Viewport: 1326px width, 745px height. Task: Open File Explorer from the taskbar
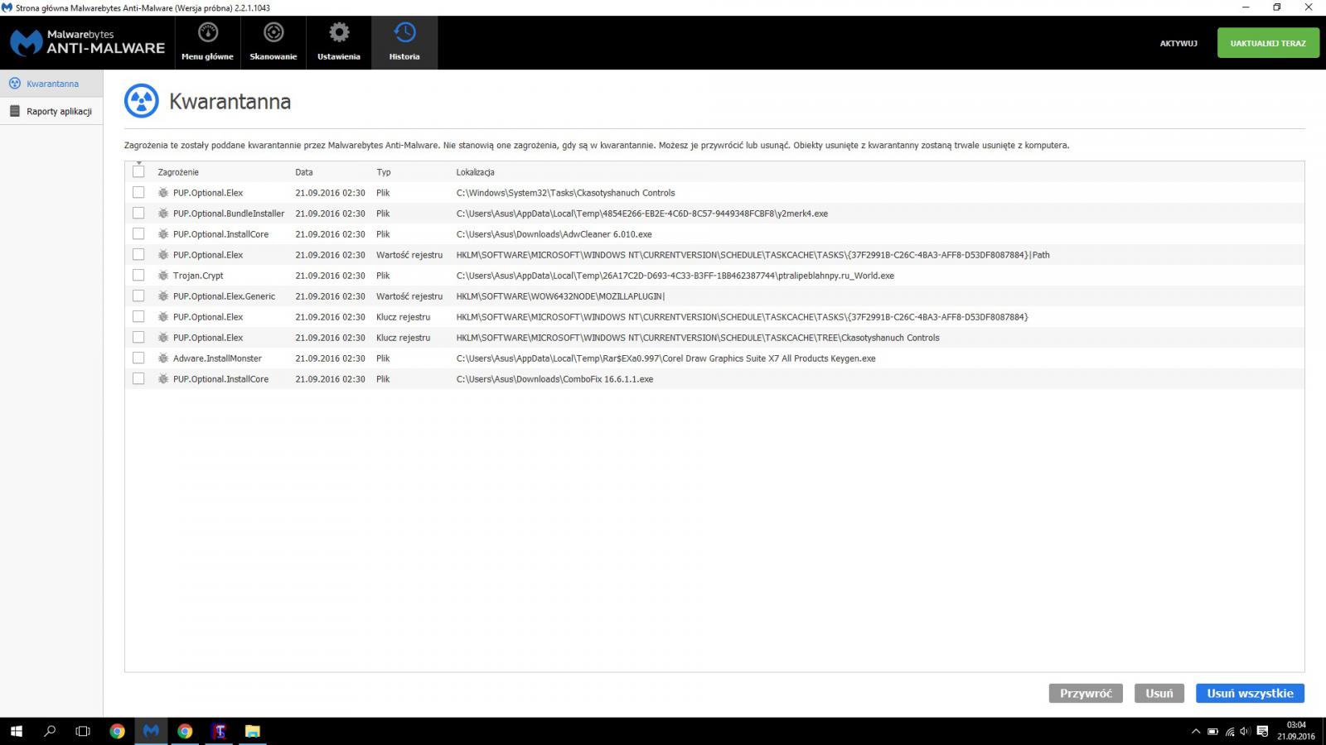[x=253, y=731]
